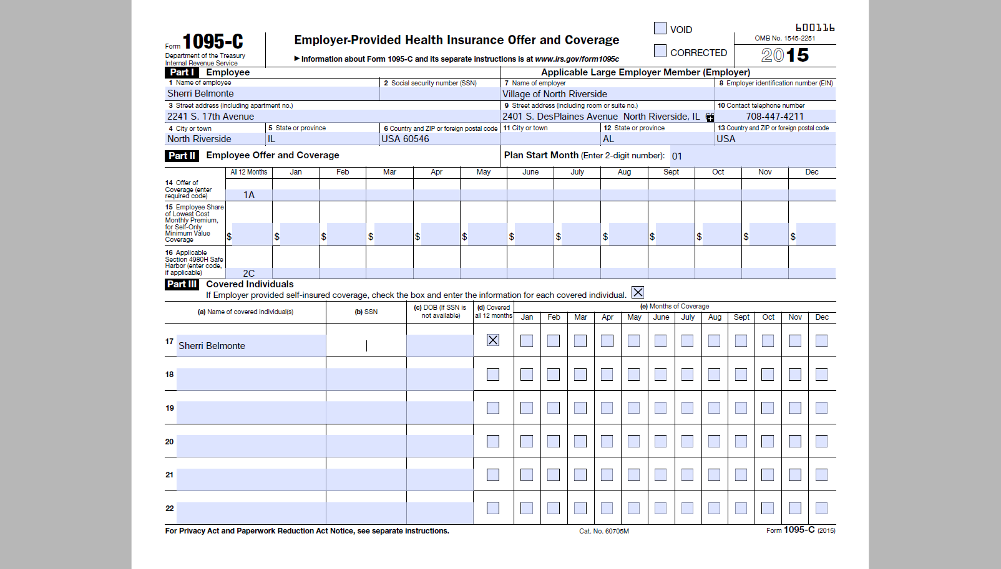Click the line 14 All 12 Months code field
This screenshot has width=1001, height=569.
point(249,195)
